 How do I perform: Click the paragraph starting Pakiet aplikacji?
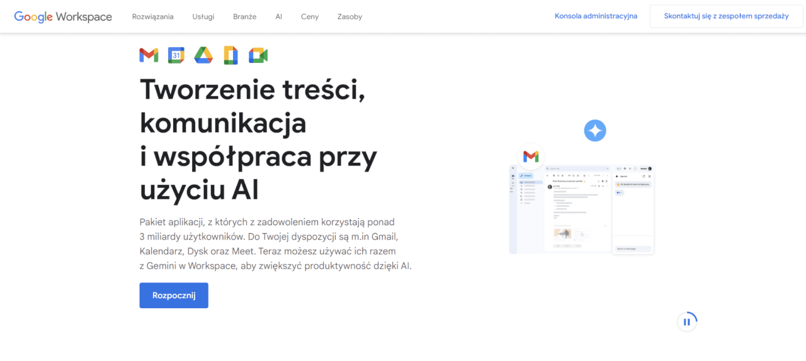pos(276,244)
